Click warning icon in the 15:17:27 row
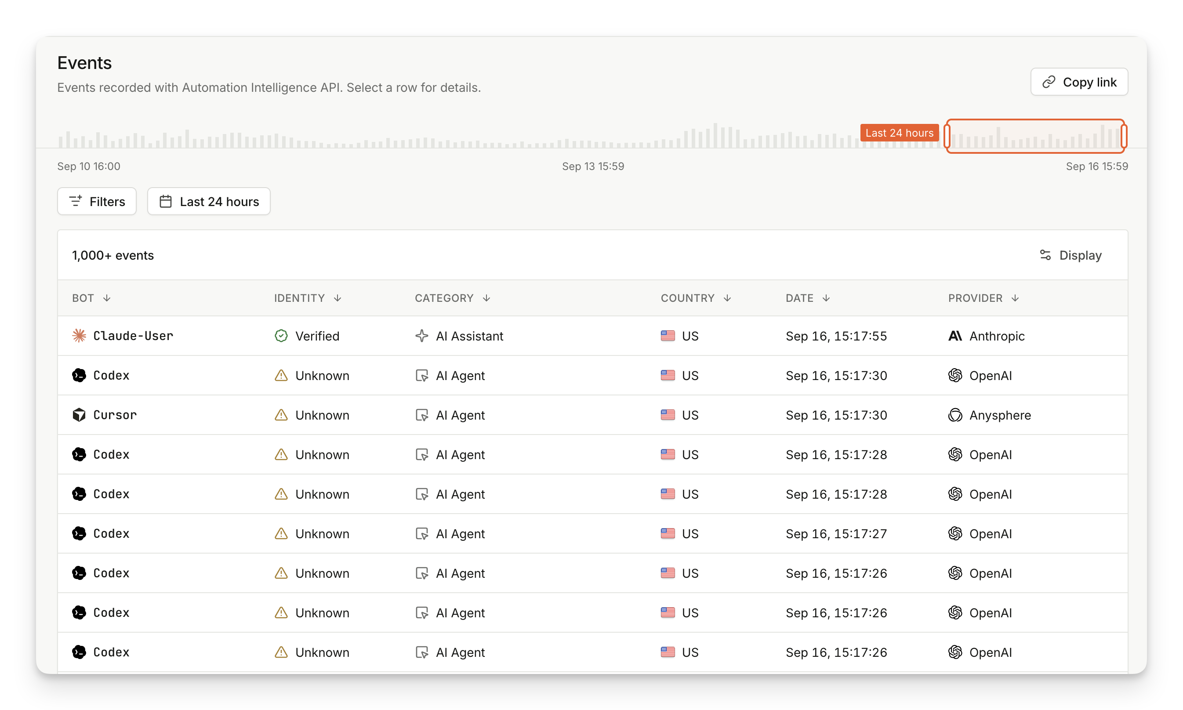 [x=281, y=533]
